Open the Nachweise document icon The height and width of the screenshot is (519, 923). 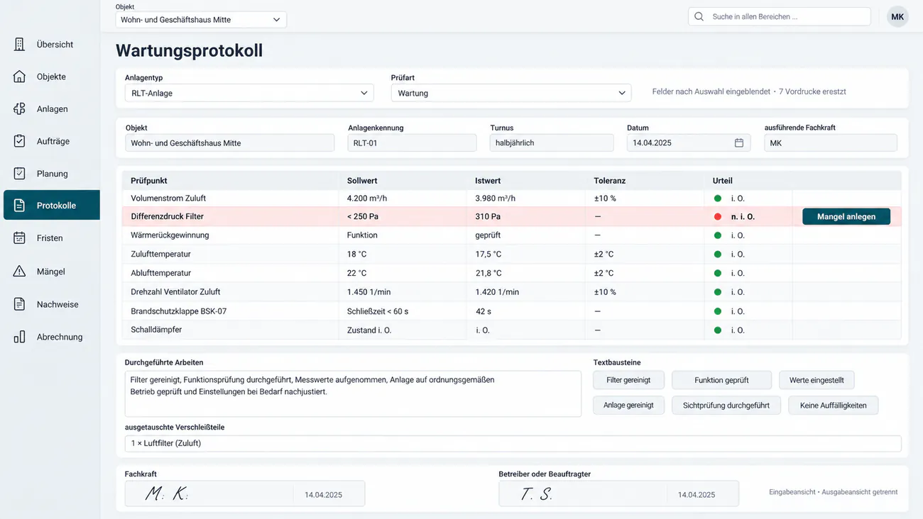point(19,304)
